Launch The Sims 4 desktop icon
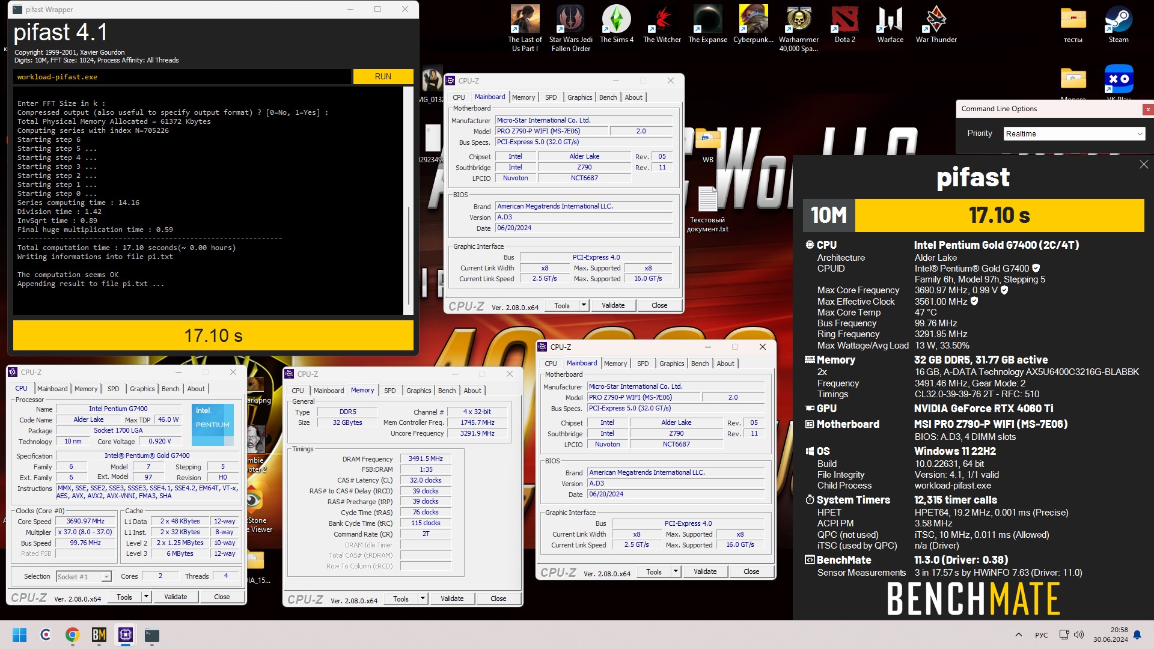 (617, 24)
